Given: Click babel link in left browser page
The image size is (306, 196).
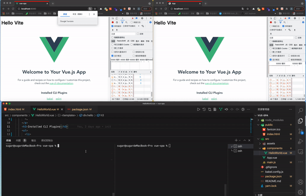Looking at the screenshot, I should coord(50,99).
